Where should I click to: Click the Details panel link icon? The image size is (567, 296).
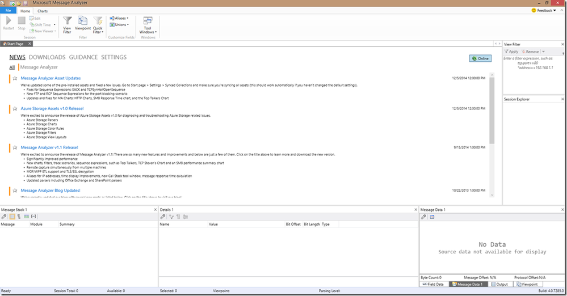coord(163,217)
